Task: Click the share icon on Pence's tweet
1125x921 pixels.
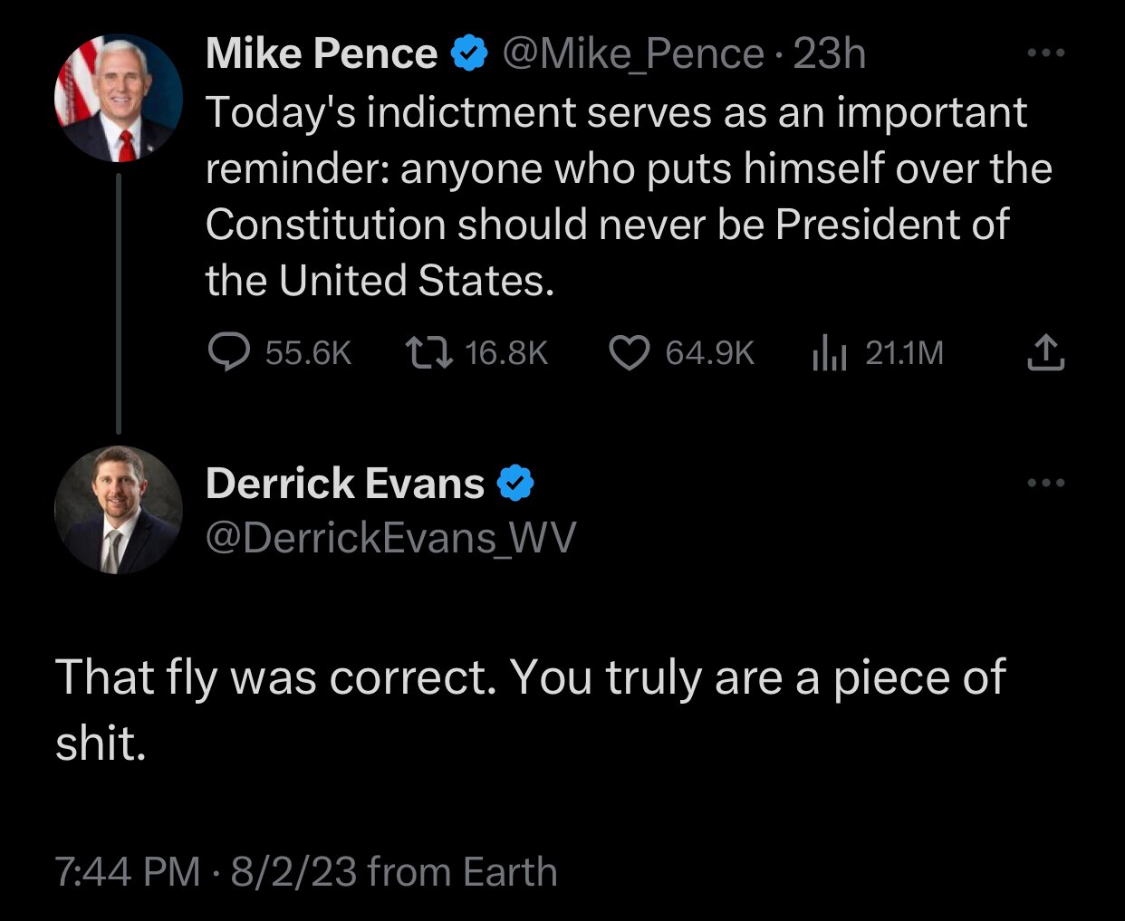Action: [1045, 353]
